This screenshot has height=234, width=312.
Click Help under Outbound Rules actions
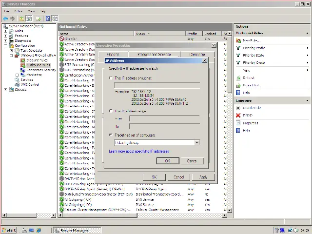(x=246, y=93)
